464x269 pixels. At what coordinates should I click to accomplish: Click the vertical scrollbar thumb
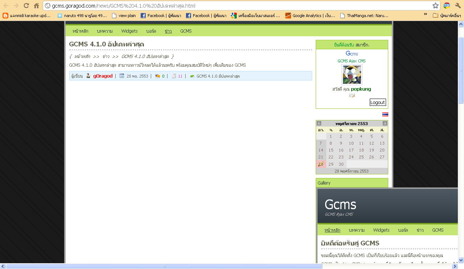(461, 70)
